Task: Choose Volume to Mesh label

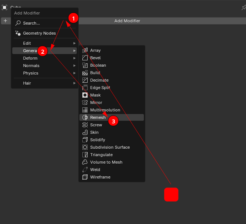Action: coord(106,162)
